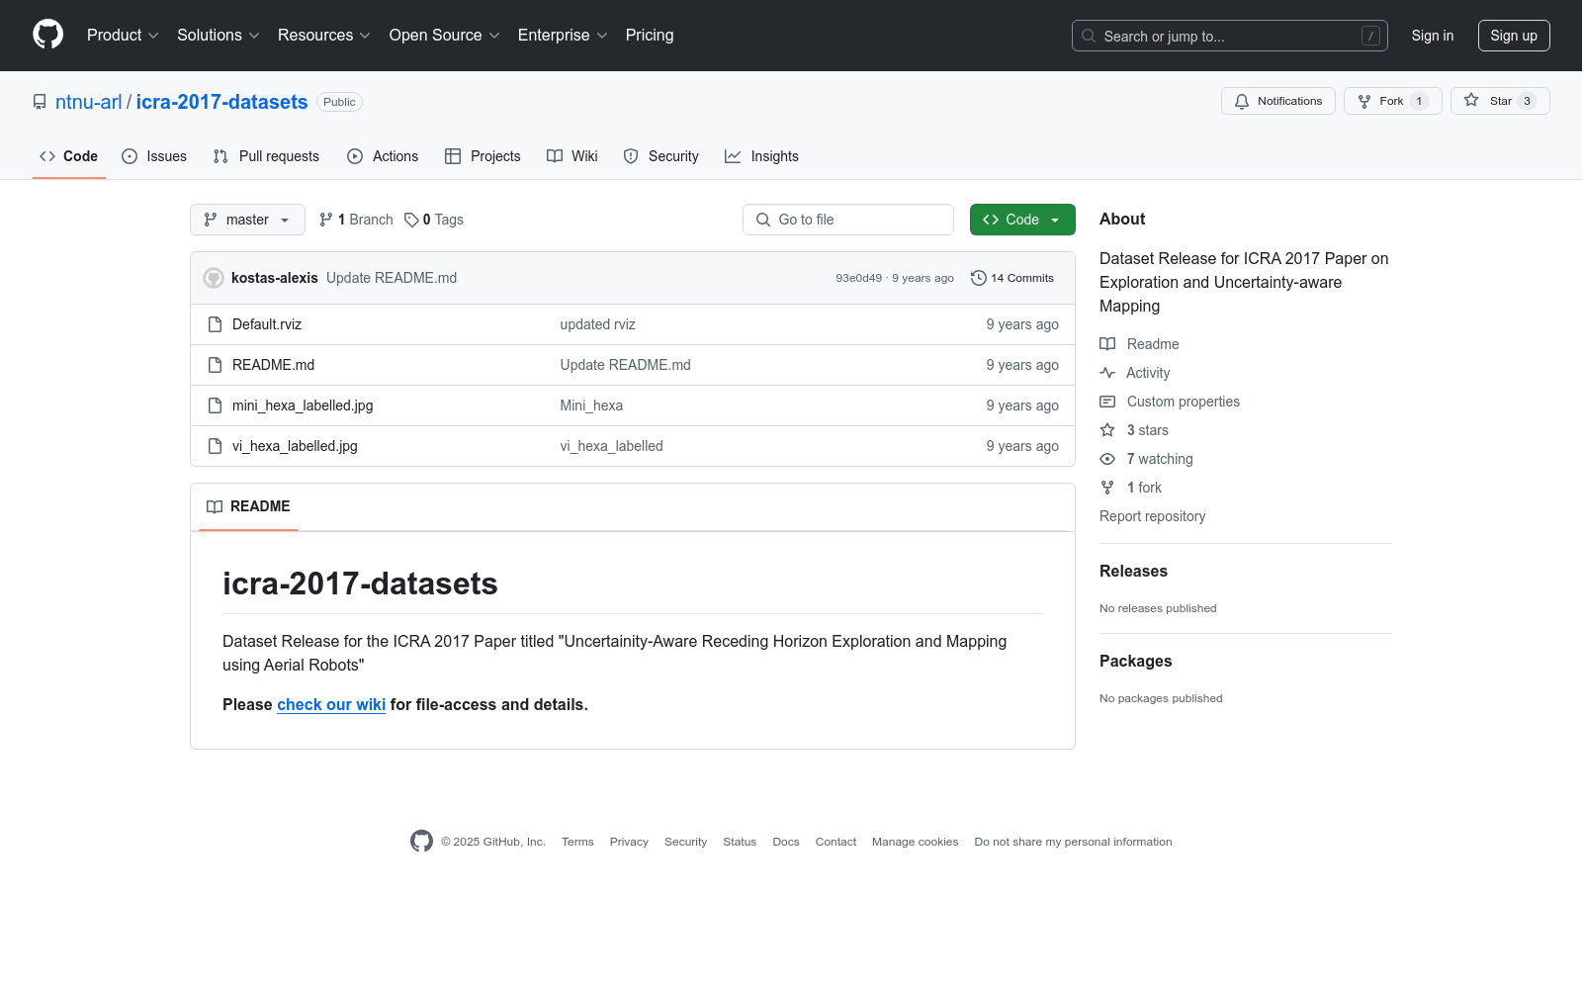The image size is (1582, 989).
Task: Open the 'check our wiki' link
Action: coord(331,704)
